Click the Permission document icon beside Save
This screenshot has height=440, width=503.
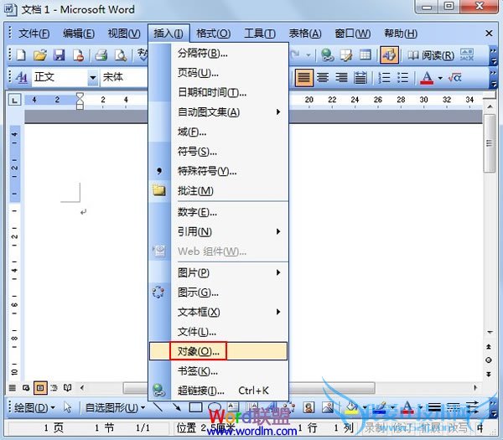pyautogui.click(x=78, y=55)
